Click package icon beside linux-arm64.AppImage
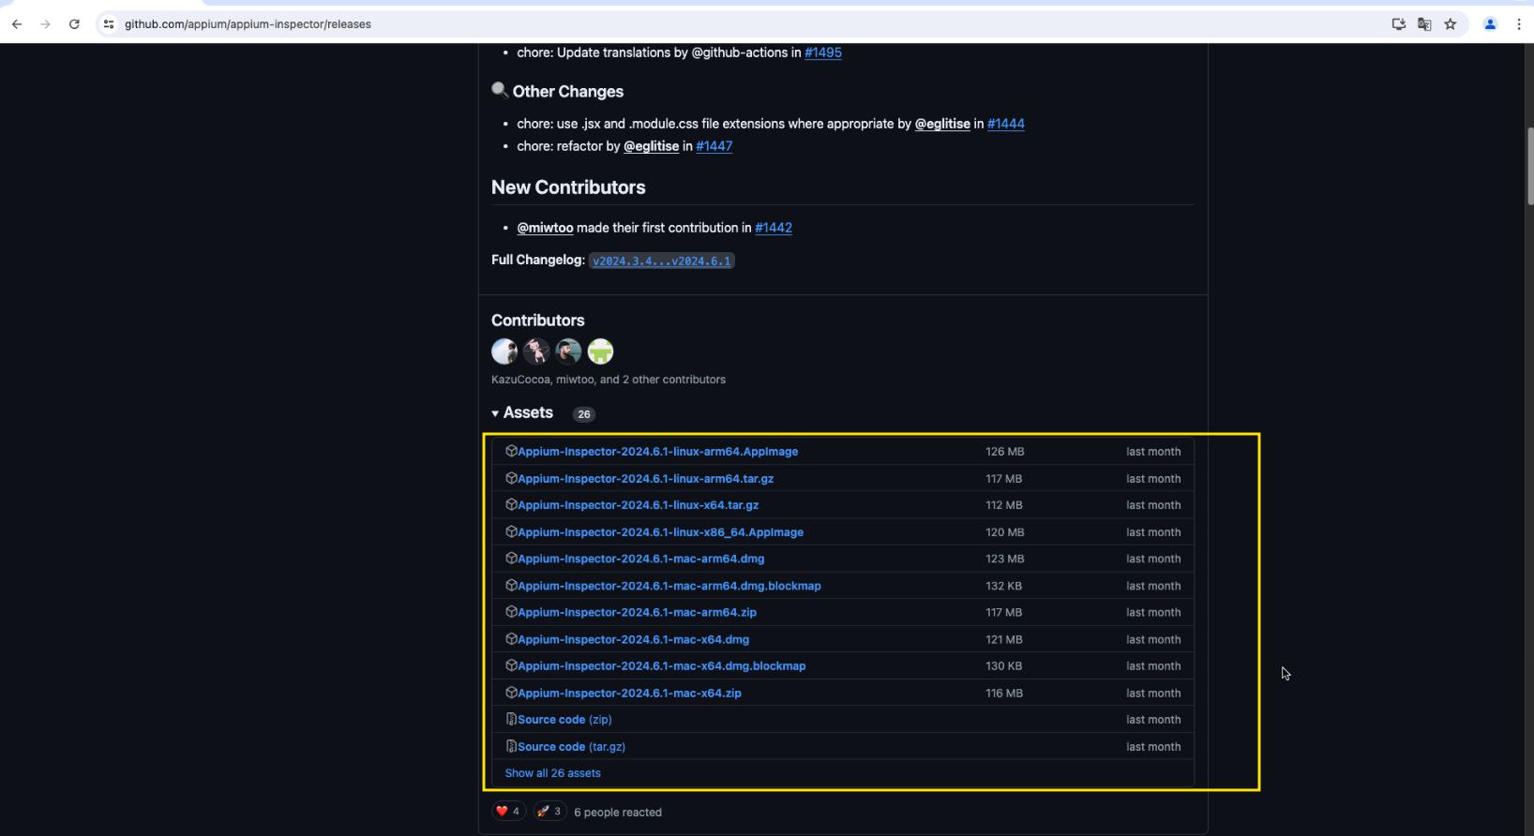Screen dimensions: 1534x836 tap(511, 451)
